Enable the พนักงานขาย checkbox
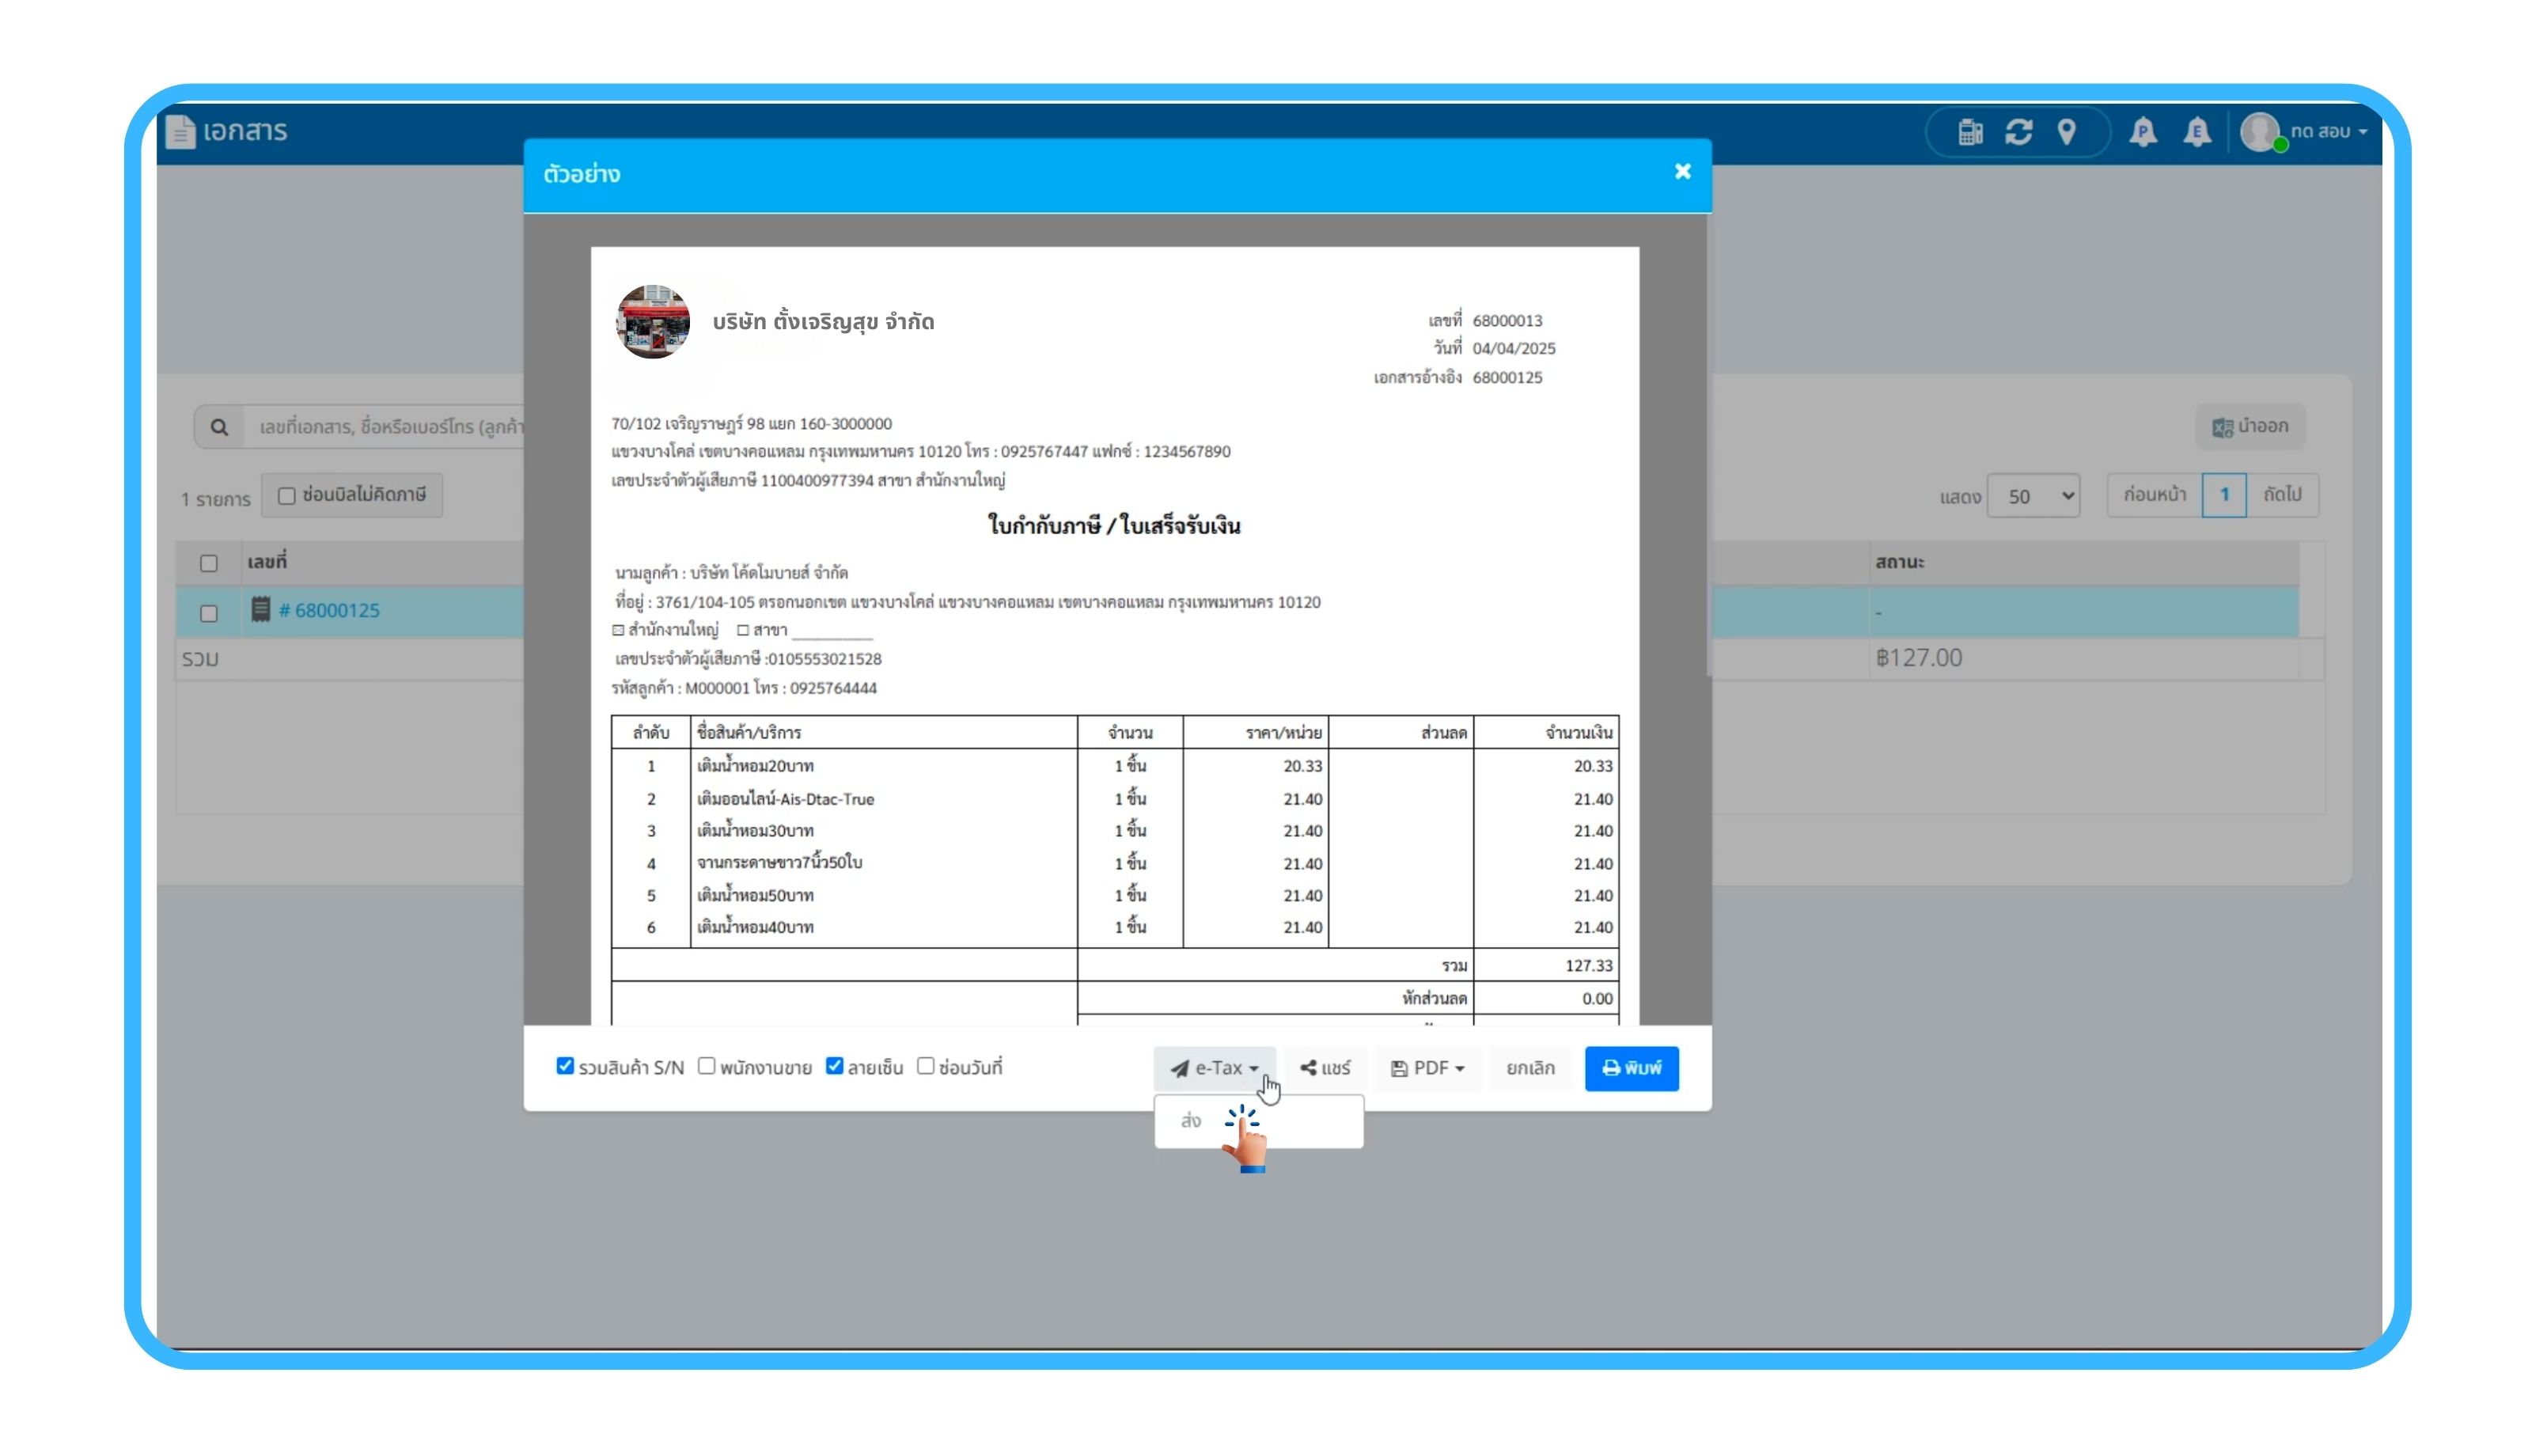 click(707, 1066)
